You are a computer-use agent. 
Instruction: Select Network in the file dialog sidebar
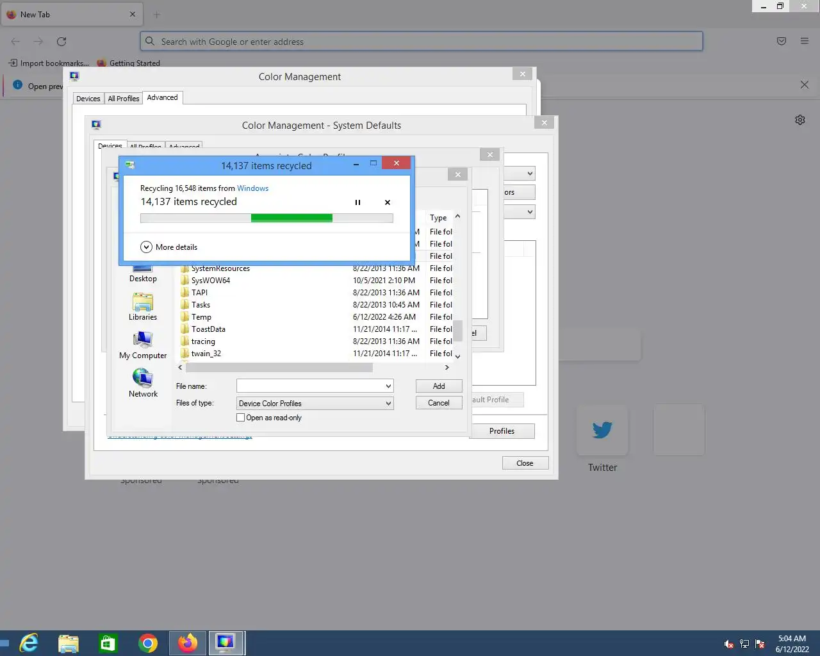click(143, 384)
